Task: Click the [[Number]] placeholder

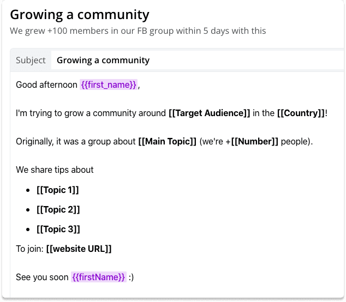Action: 254,142
